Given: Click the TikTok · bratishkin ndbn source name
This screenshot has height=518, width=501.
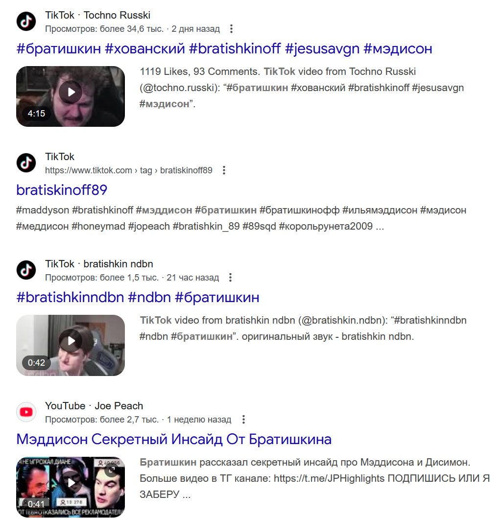Looking at the screenshot, I should pyautogui.click(x=99, y=264).
